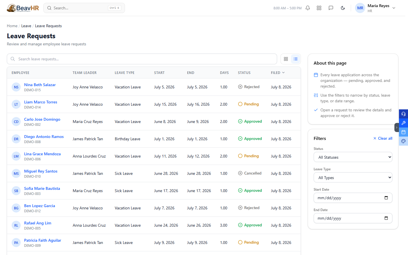This screenshot has height=255, width=408.
Task: Expand the Status filter dropdown
Action: [x=353, y=157]
